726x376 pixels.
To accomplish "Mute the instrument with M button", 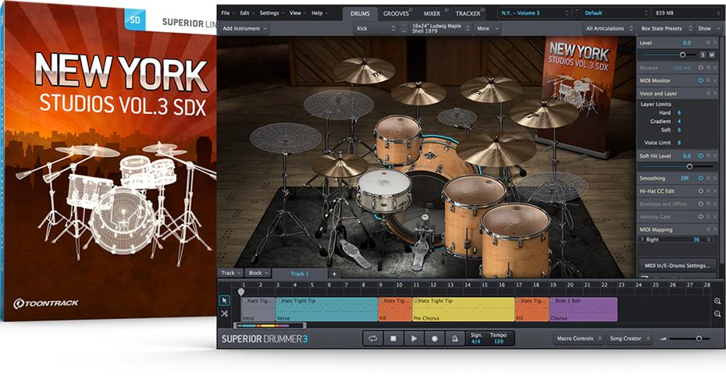I will click(712, 55).
